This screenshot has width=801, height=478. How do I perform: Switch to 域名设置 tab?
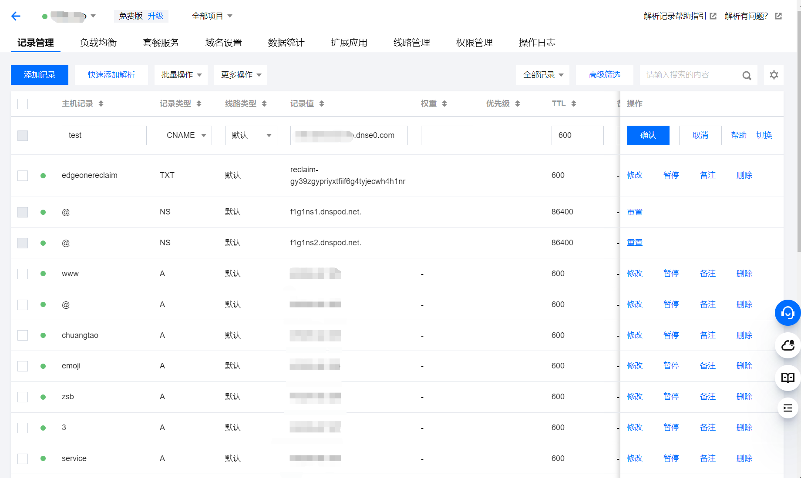224,43
